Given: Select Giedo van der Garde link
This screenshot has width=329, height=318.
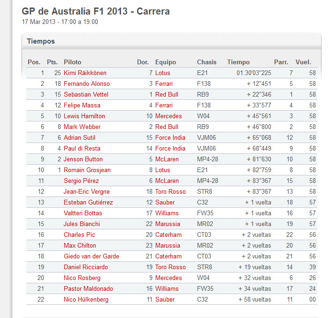Looking at the screenshot, I should [92, 257].
